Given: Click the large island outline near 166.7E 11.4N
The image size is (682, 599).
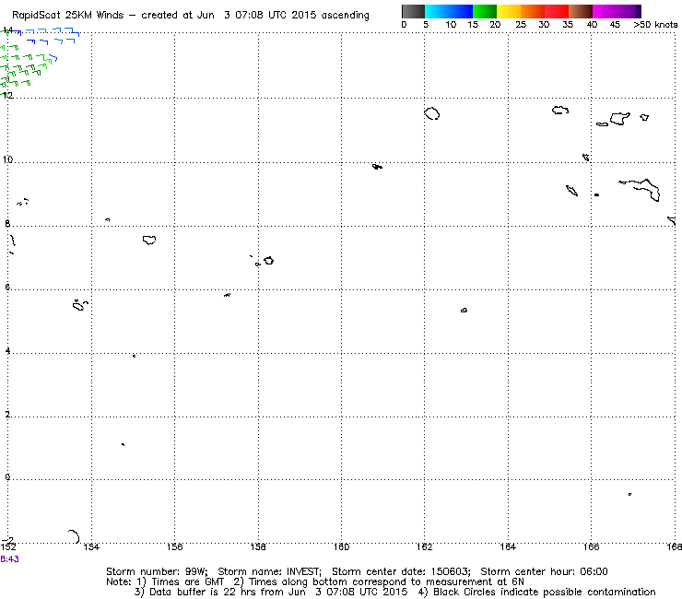Looking at the screenshot, I should pyautogui.click(x=620, y=118).
